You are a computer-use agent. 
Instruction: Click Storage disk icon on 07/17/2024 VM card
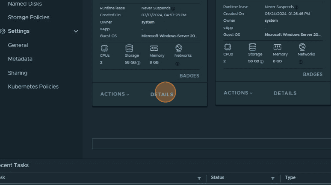[x=129, y=48]
